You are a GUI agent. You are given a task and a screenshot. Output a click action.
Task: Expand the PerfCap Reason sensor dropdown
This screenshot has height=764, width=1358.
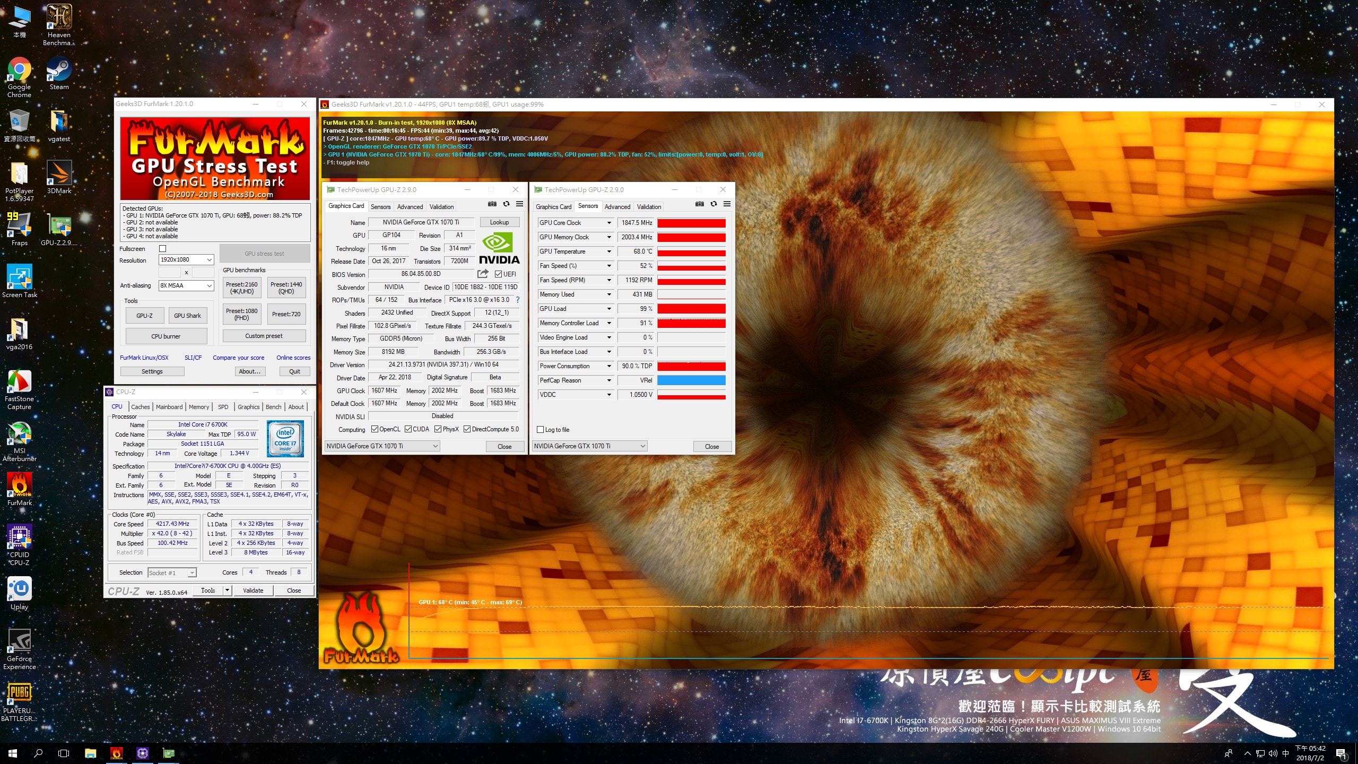click(x=609, y=380)
